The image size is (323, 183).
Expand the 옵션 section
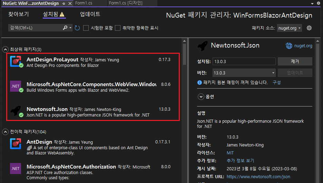coord(201,96)
